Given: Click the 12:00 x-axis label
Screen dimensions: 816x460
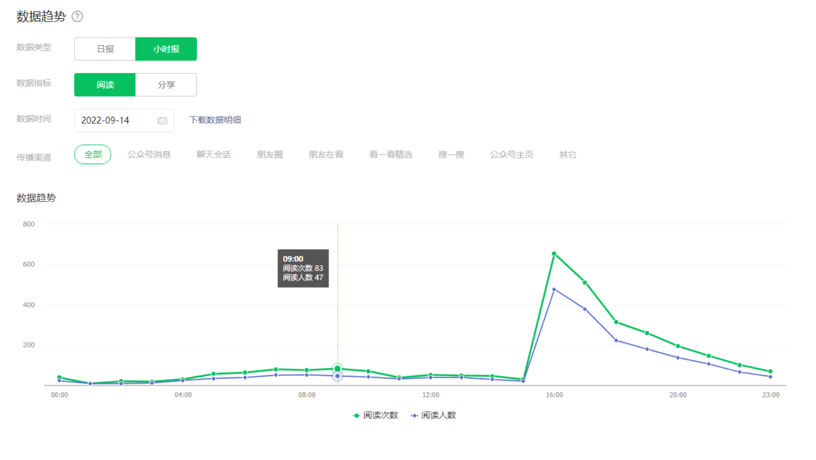Looking at the screenshot, I should (431, 395).
